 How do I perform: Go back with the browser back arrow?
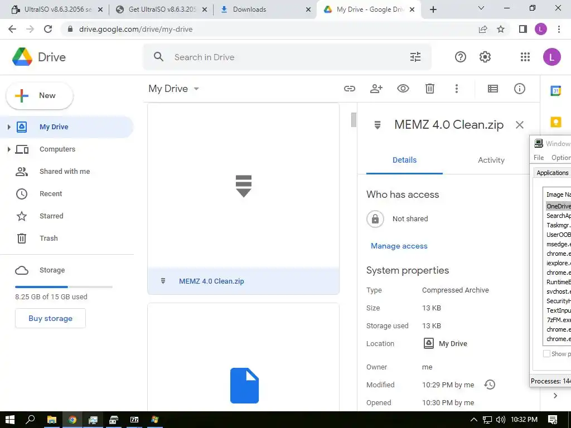pos(12,29)
